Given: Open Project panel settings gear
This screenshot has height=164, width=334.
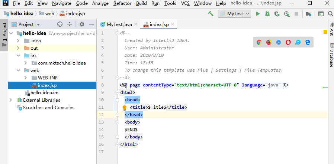Looking at the screenshot, I should point(82,24).
